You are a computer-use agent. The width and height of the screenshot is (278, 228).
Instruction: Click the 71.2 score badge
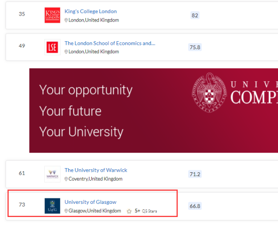coord(195,174)
